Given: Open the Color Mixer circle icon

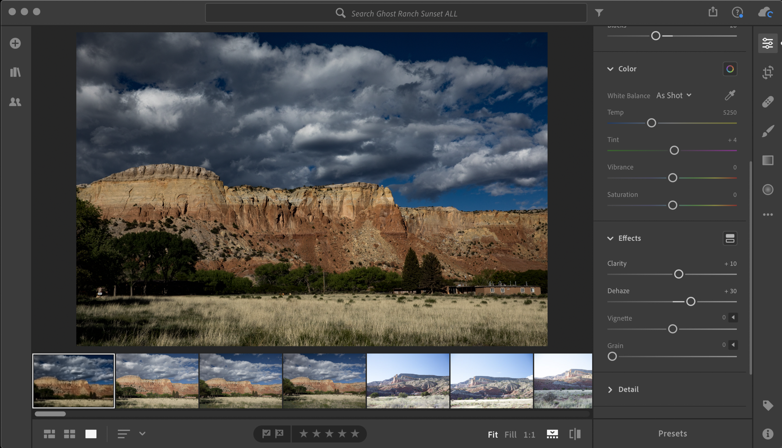Looking at the screenshot, I should tap(730, 69).
